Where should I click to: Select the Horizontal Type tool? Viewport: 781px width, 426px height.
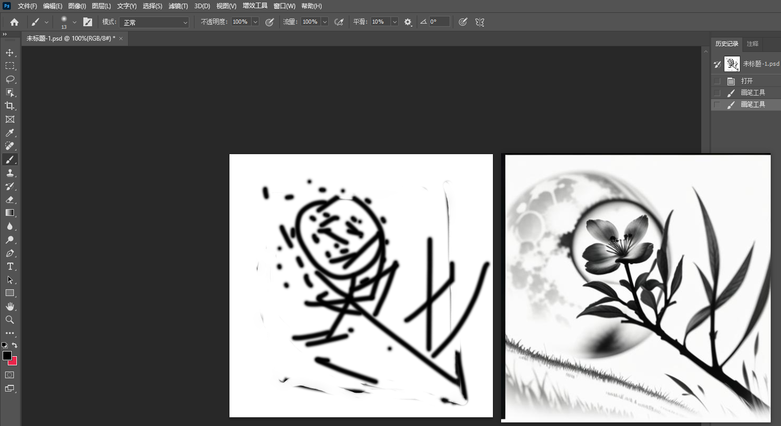coord(10,266)
